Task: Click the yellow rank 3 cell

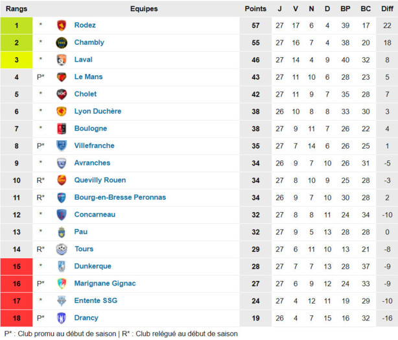Action: click(x=16, y=60)
